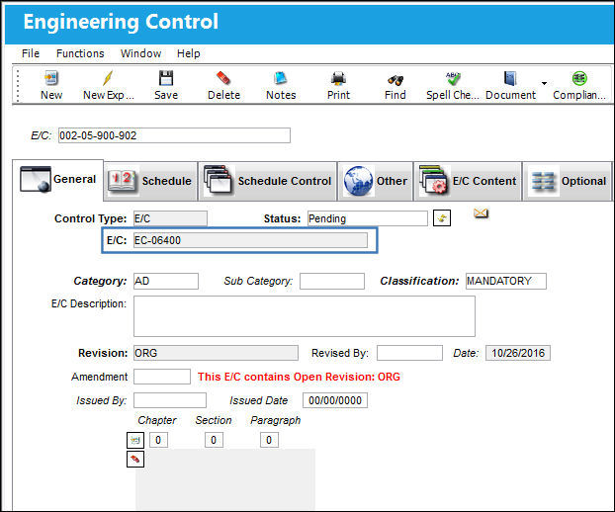Click the Date field 10/26/2016
The height and width of the screenshot is (512, 615).
518,353
